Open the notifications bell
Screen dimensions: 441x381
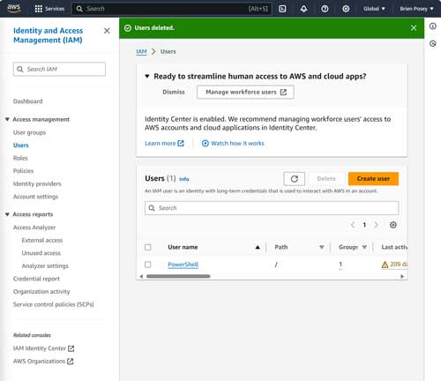point(303,9)
